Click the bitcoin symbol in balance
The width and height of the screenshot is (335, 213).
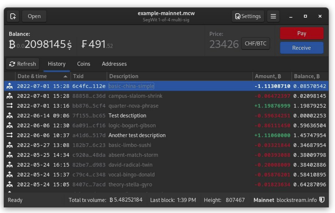tap(12, 44)
